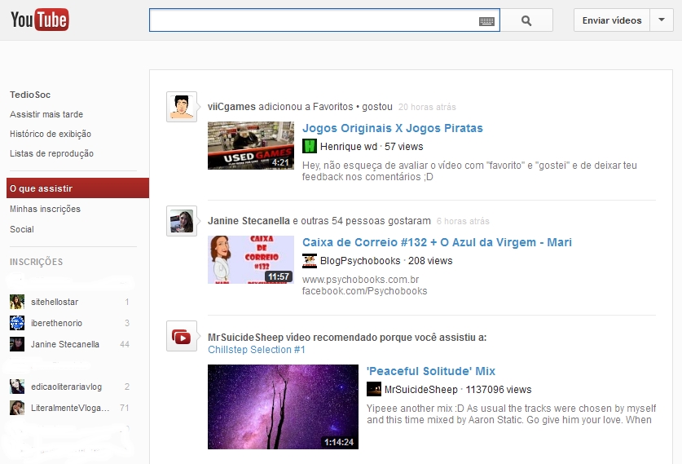
Task: Open Janine Stecanella name in feed
Action: tap(249, 221)
